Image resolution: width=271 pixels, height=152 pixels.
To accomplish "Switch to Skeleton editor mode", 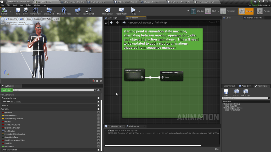I will coord(193,11).
